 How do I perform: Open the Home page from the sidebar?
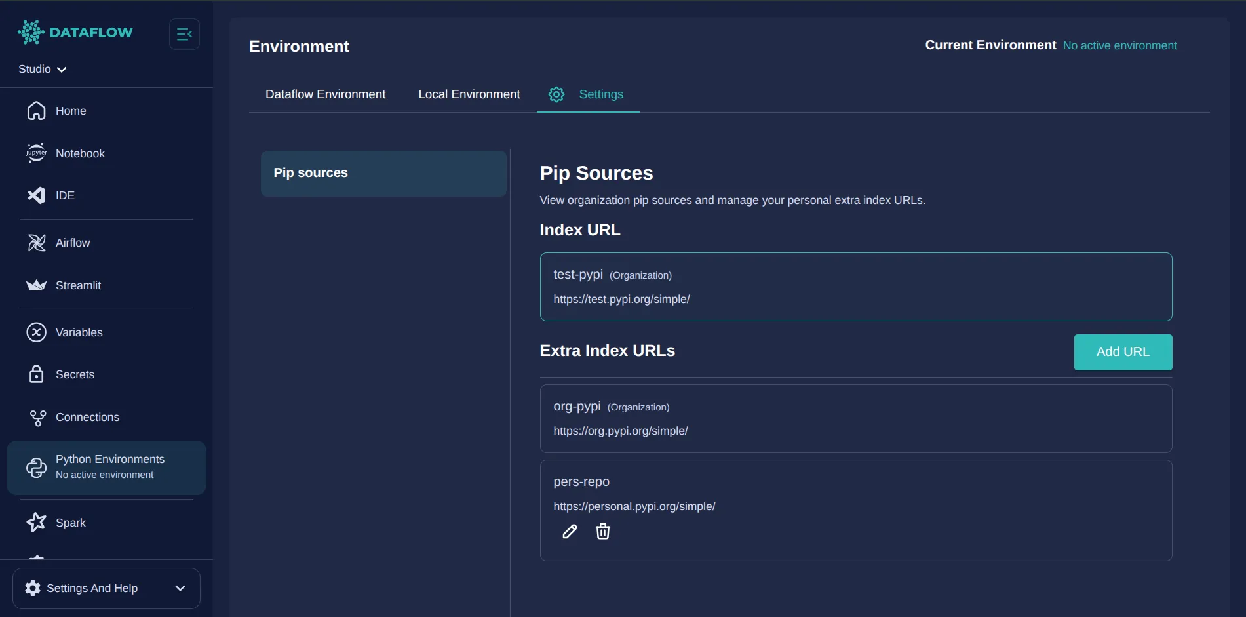69,111
